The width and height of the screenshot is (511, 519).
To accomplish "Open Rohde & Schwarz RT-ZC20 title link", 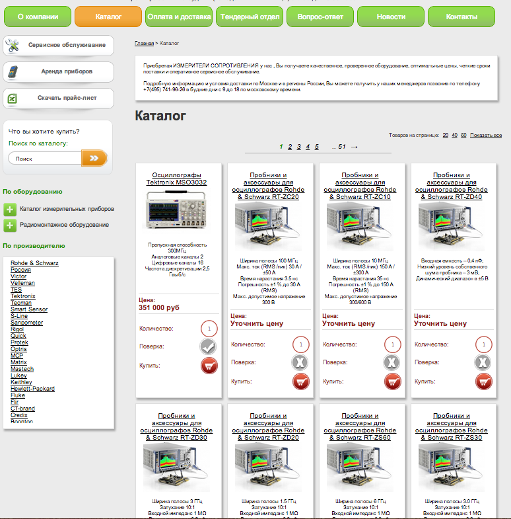I will coord(268,186).
